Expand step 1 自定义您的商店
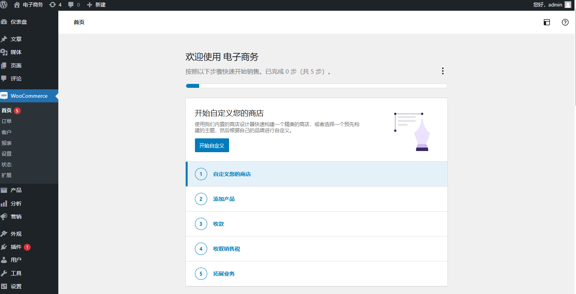 317,174
